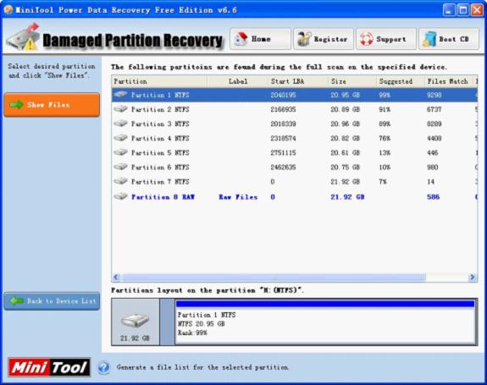Select the row Partition 4 NTFS
The height and width of the screenshot is (385, 487).
[295, 138]
